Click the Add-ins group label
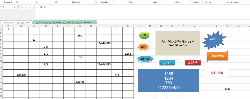 208,2
